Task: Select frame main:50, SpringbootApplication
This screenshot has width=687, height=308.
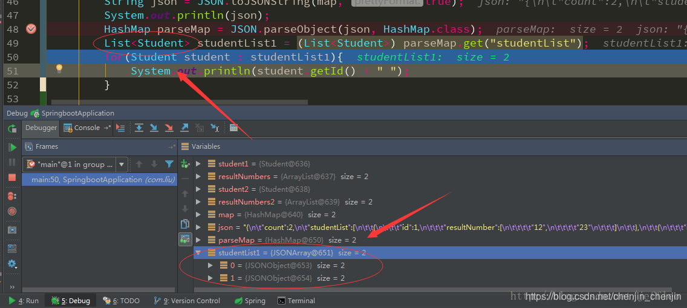Action: click(x=99, y=180)
